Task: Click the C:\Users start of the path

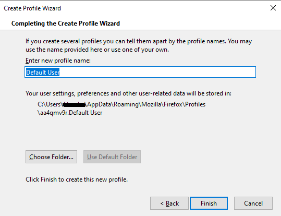Action: coord(50,104)
